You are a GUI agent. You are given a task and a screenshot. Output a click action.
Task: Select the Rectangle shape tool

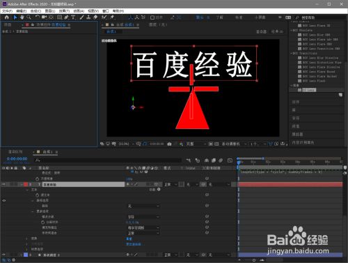[x=59, y=17]
